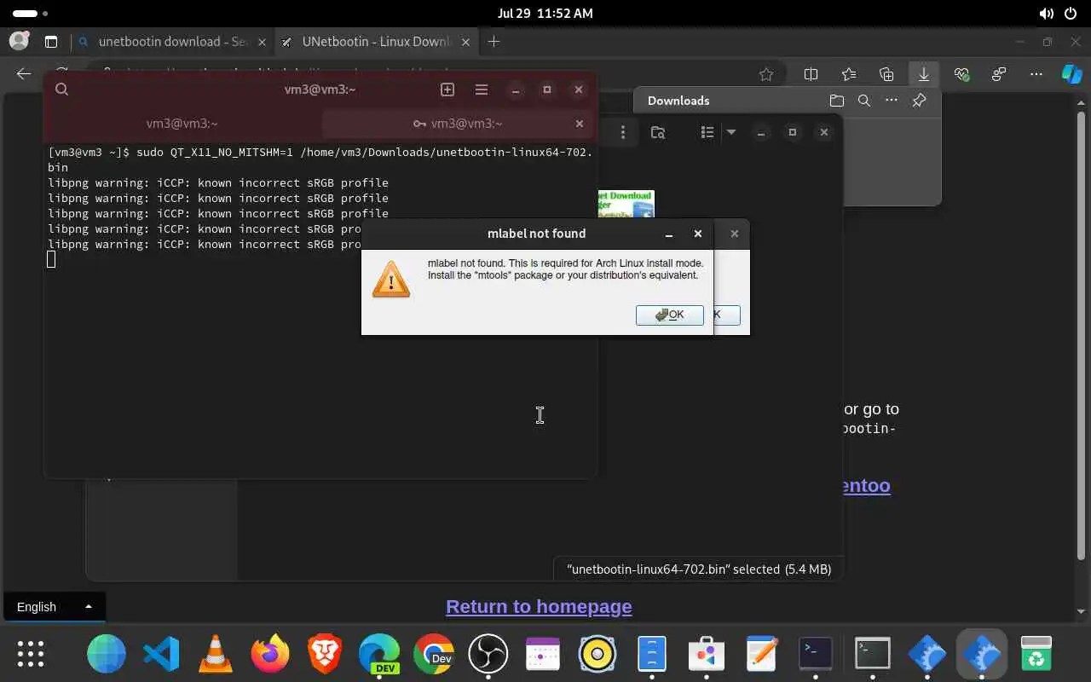The image size is (1091, 682).
Task: Launch Firefox from the dock
Action: point(270,655)
